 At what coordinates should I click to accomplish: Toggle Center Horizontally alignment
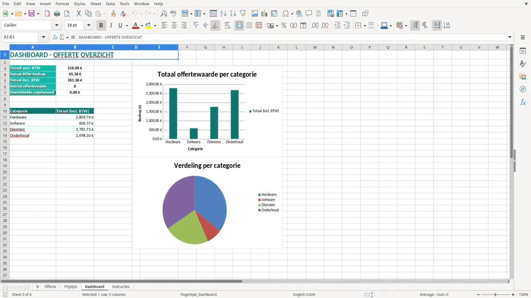coord(174,26)
